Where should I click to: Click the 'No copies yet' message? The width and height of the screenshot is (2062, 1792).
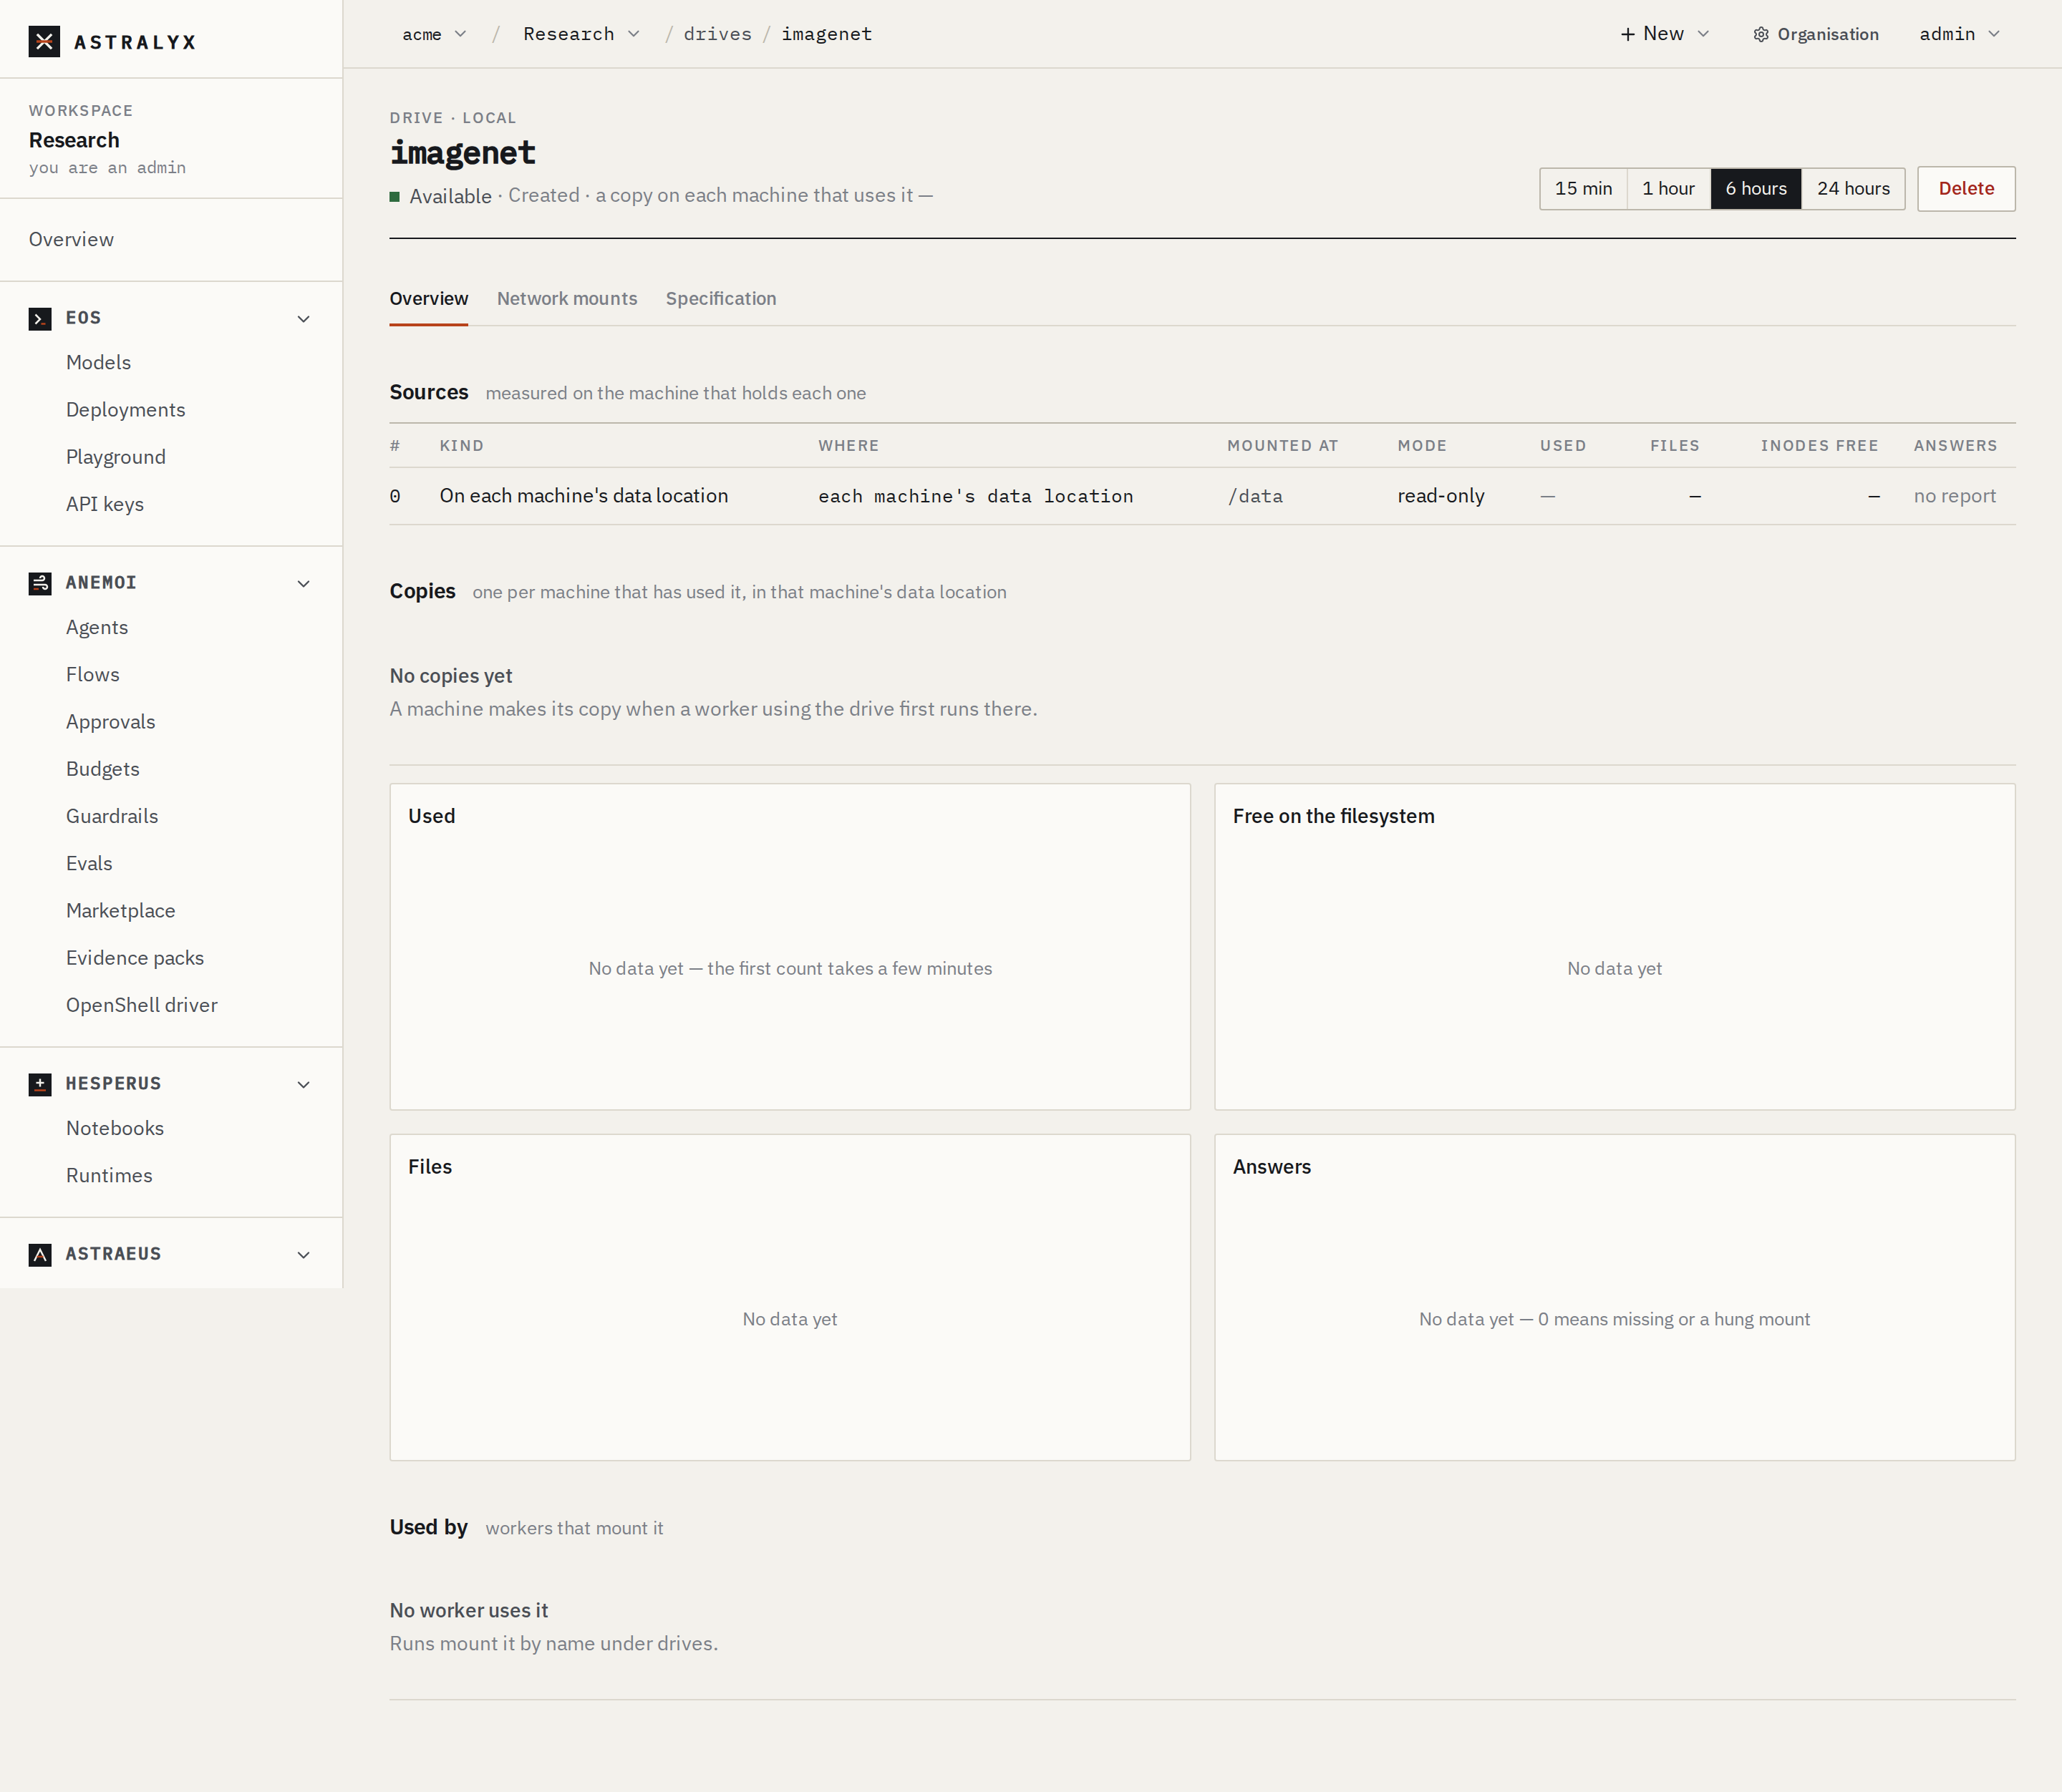[451, 676]
